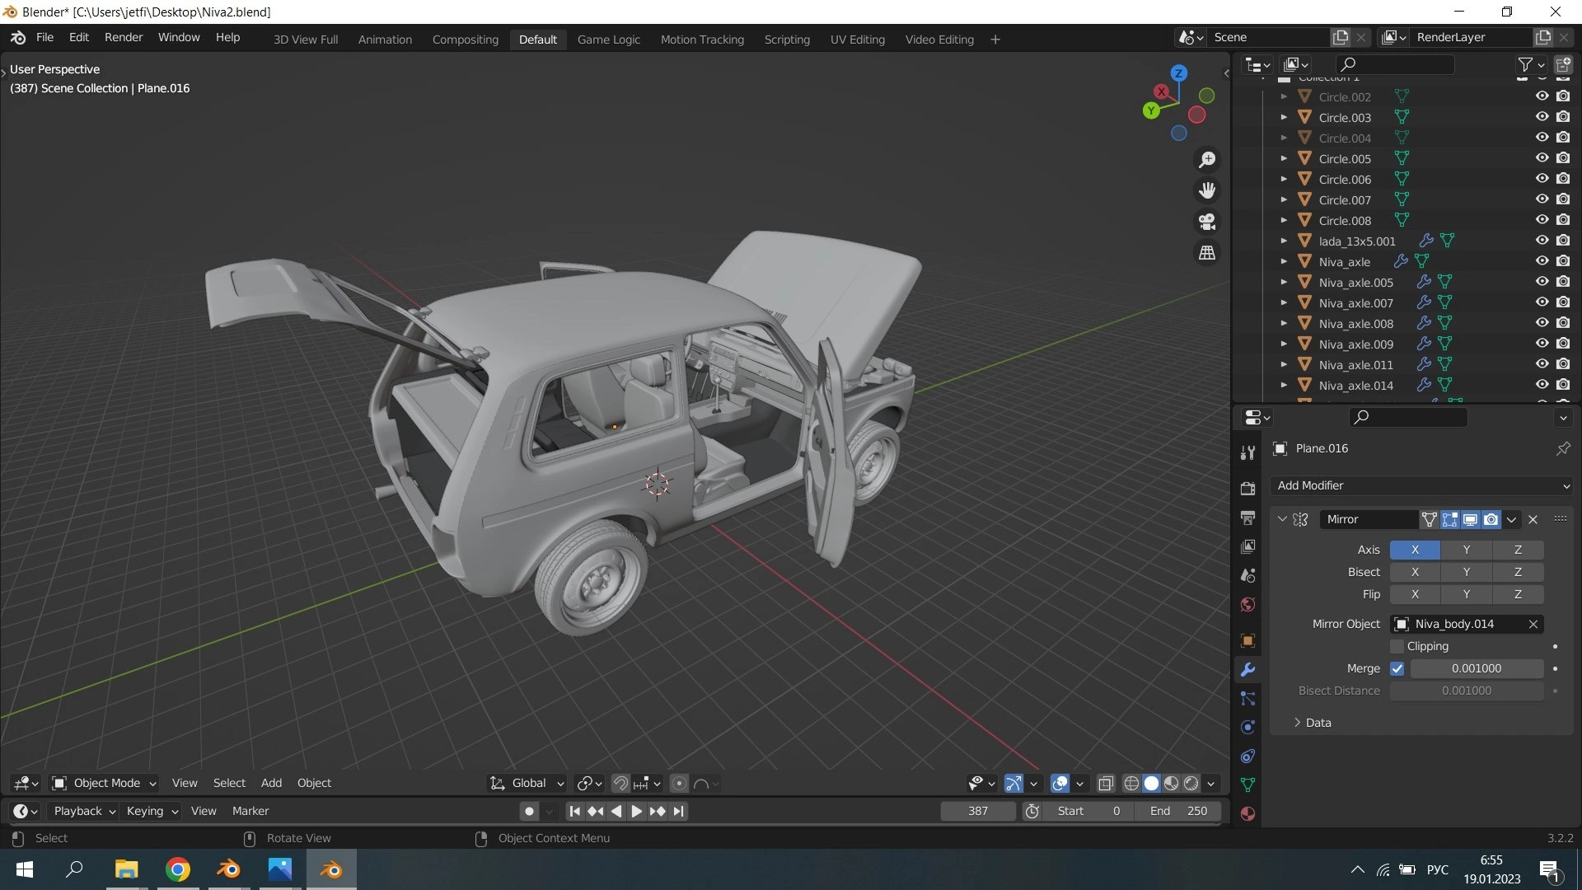
Task: Select rendered viewport shading mode
Action: click(x=1191, y=784)
